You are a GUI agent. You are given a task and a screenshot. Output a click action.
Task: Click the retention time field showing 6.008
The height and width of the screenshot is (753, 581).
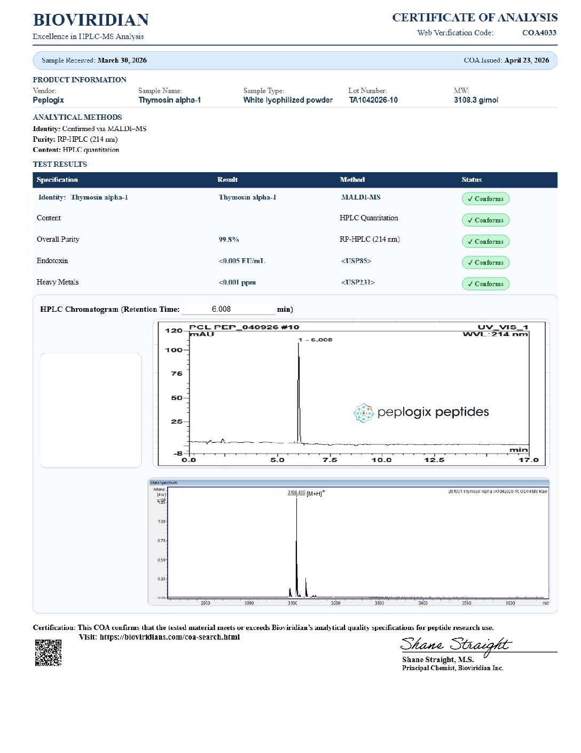[228, 309]
